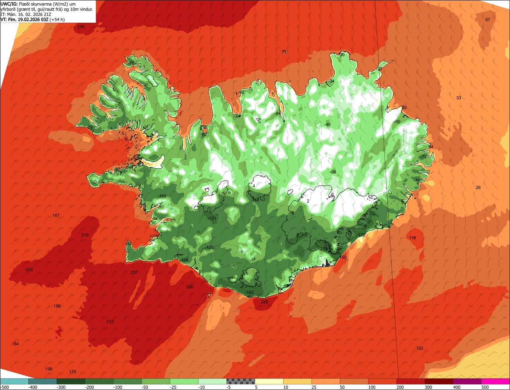The image size is (510, 390).
Task: Click the value '-62' in the northwest
Action: [204, 134]
